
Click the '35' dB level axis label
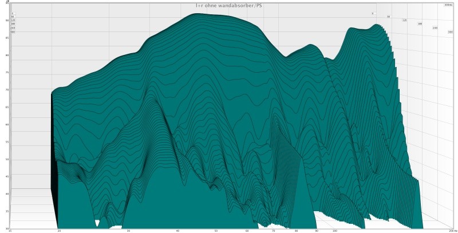(x=7, y=211)
